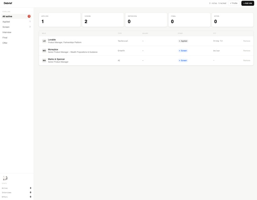This screenshot has height=200, width=257.
Task: Click the 'AI' type cell
Action: [x=119, y=60]
